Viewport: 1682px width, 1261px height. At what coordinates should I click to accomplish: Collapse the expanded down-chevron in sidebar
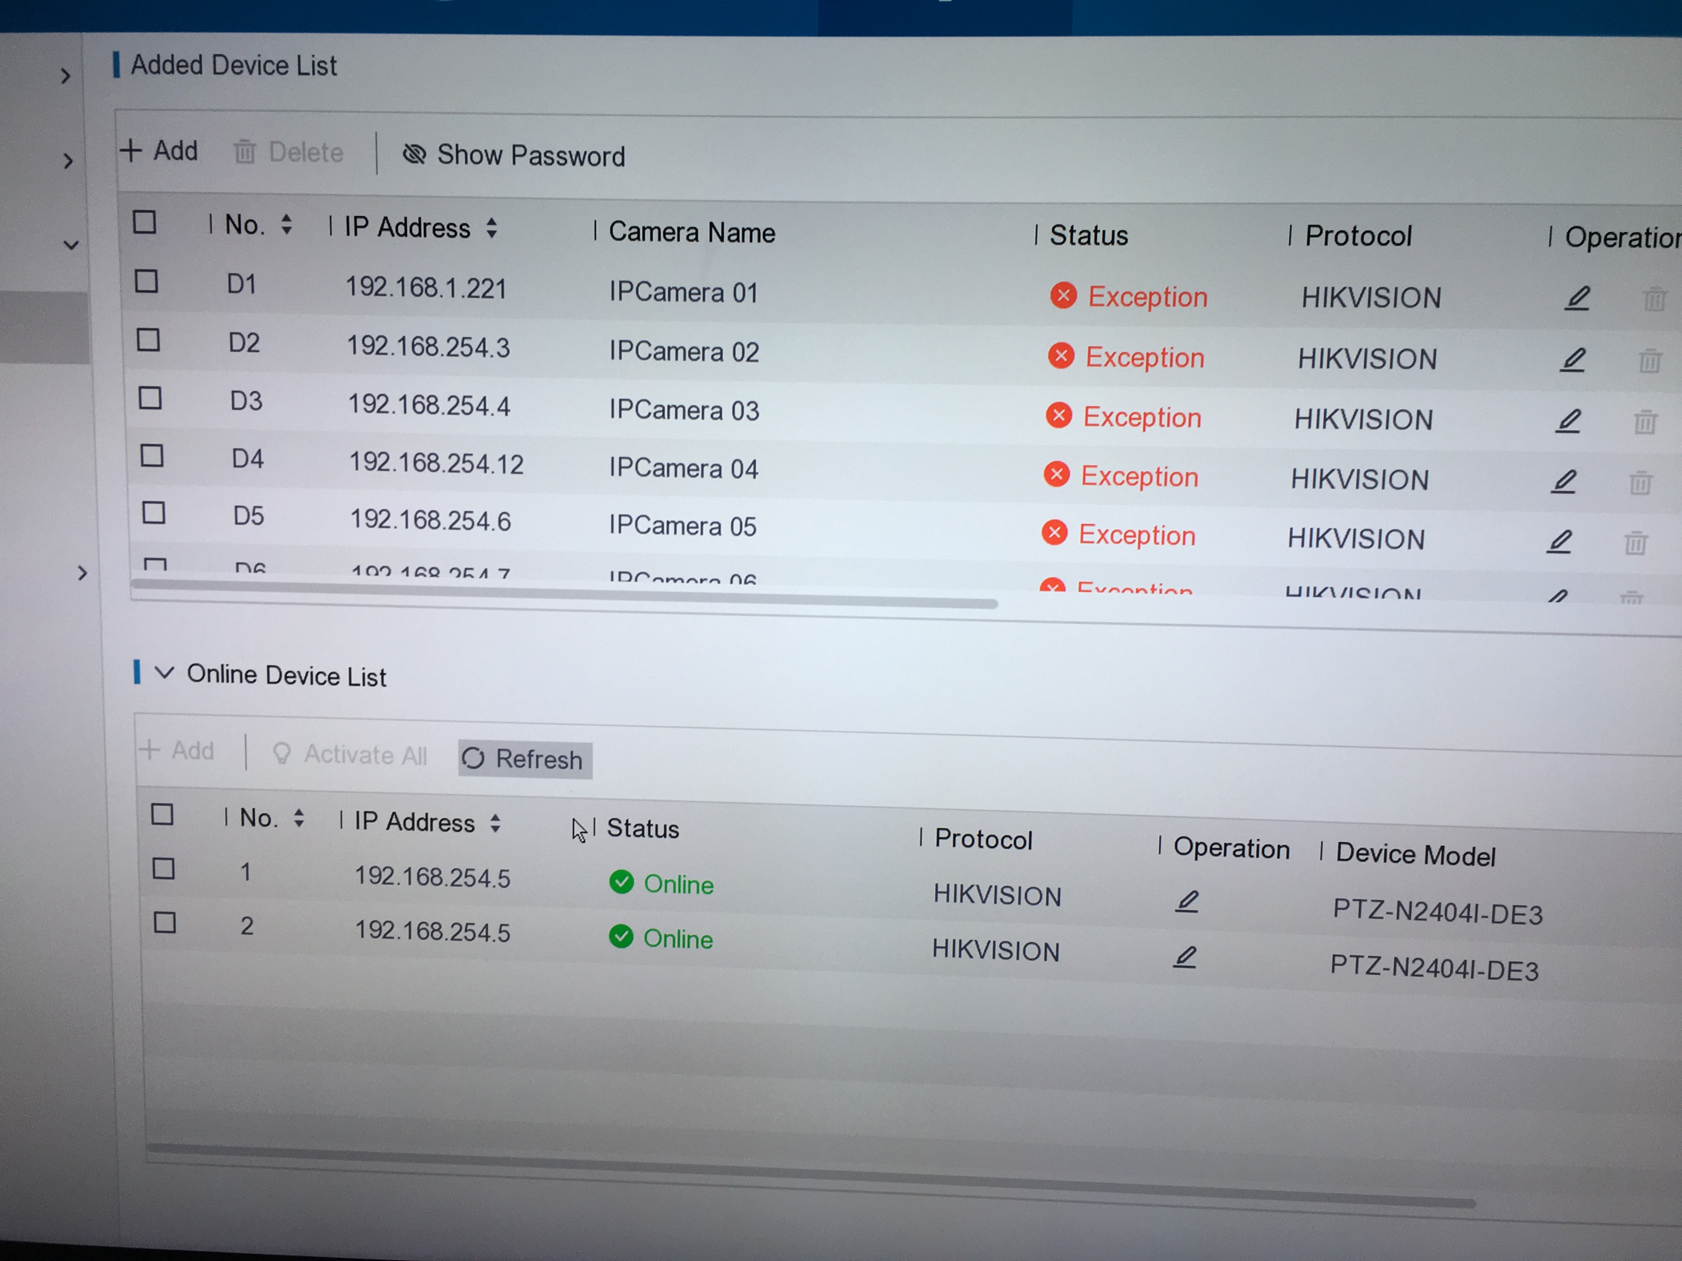point(71,245)
